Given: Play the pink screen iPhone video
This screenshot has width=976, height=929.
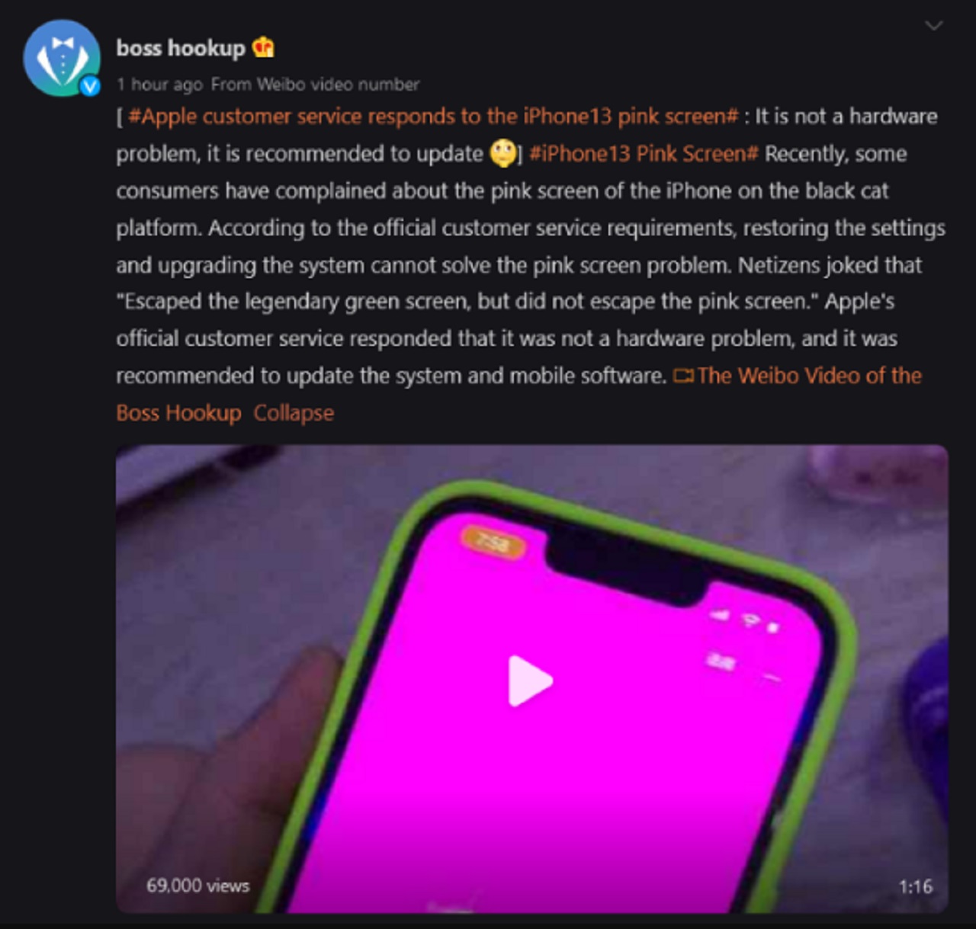Looking at the screenshot, I should [531, 681].
